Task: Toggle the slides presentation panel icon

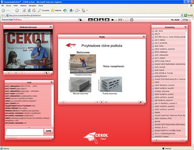Action: coord(96,20)
